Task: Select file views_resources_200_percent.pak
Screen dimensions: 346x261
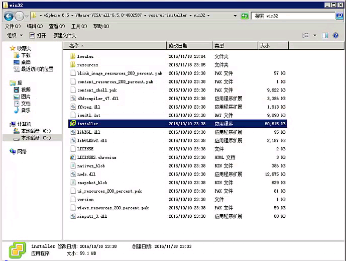Action: (113, 208)
